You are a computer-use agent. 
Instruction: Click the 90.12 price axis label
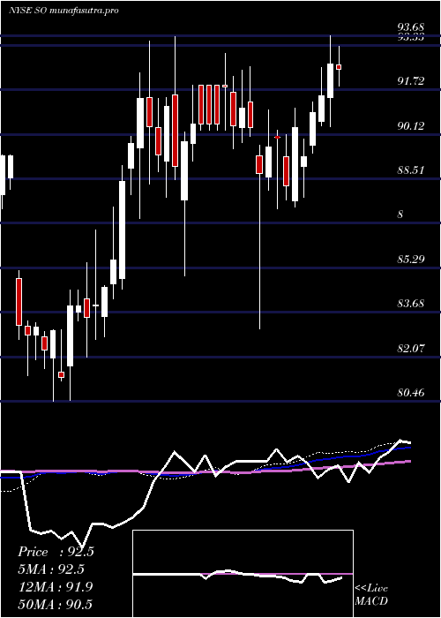click(411, 126)
